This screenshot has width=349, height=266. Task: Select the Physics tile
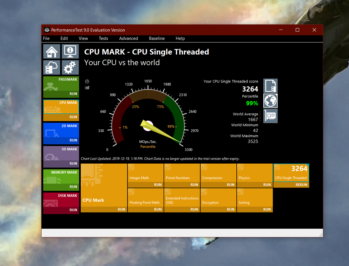[x=255, y=173]
